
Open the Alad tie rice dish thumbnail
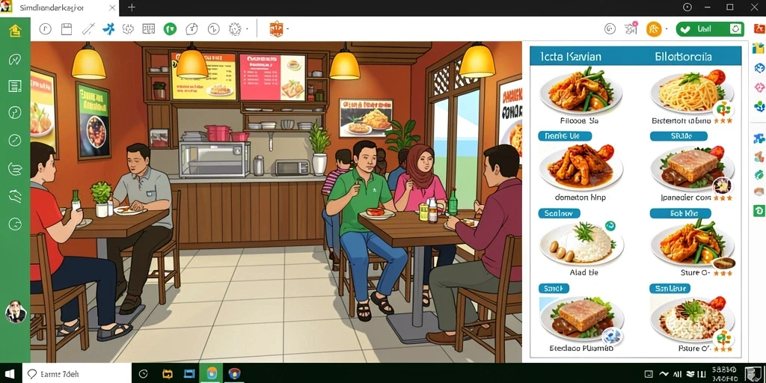click(x=580, y=243)
